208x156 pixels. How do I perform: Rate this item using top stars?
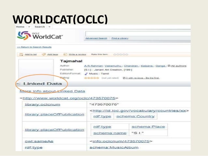[121, 54]
